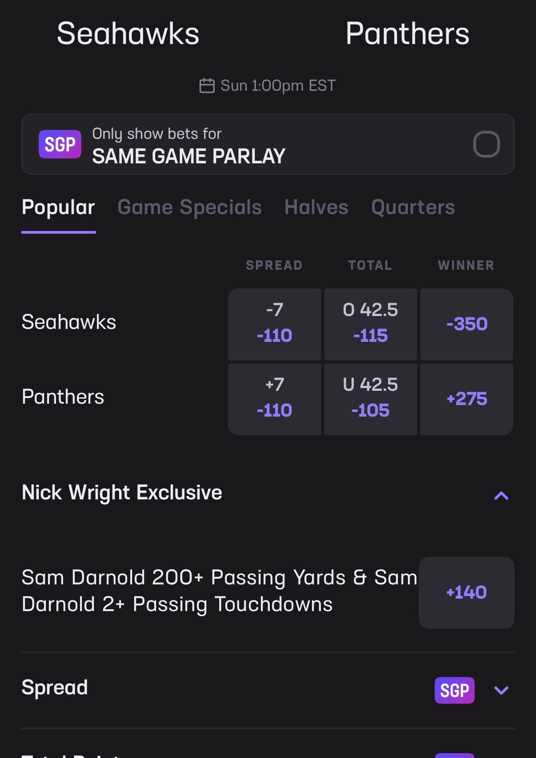Pick Panthers +7 spread at -110
Screen dimensions: 536x758
[x=274, y=399]
